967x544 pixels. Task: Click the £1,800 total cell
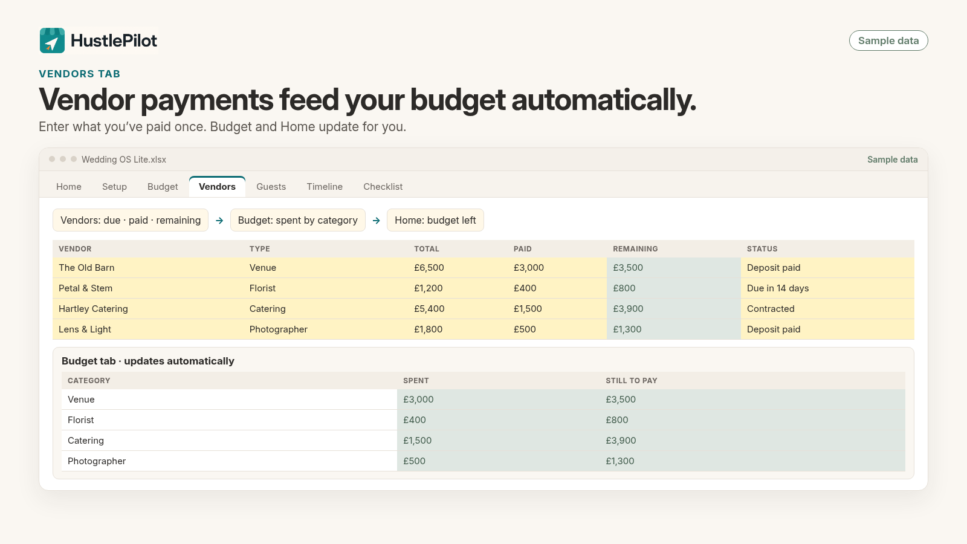coord(458,329)
